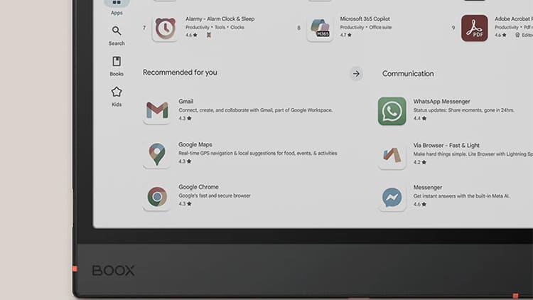This screenshot has width=533, height=300.
Task: Open the Communication section heading
Action: [408, 73]
